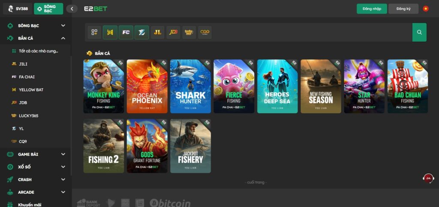Open the Sòng Bạc top tab

(48, 9)
